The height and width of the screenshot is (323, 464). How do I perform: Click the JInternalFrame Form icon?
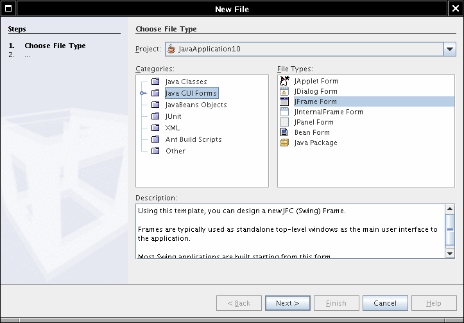[284, 112]
